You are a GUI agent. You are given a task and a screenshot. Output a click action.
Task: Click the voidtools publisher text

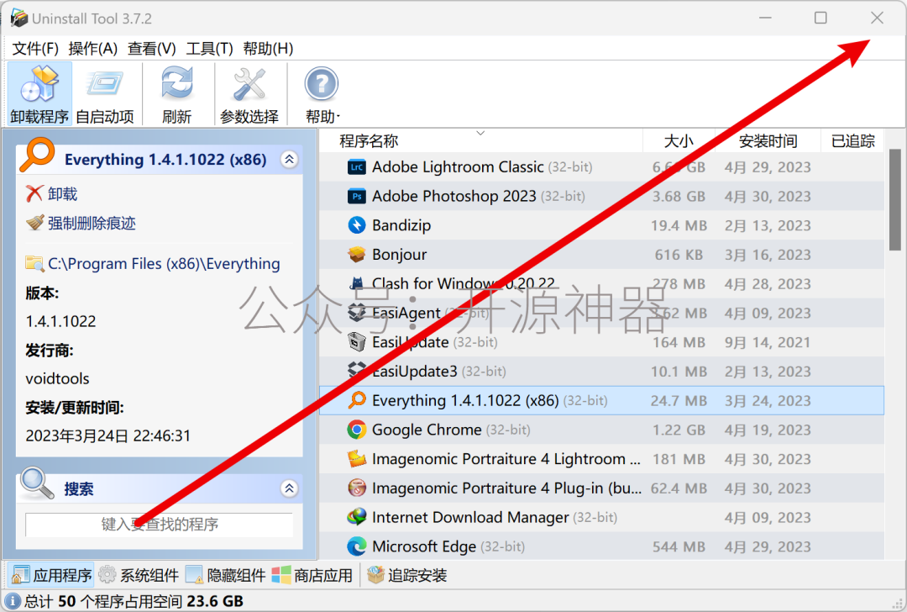tap(57, 378)
